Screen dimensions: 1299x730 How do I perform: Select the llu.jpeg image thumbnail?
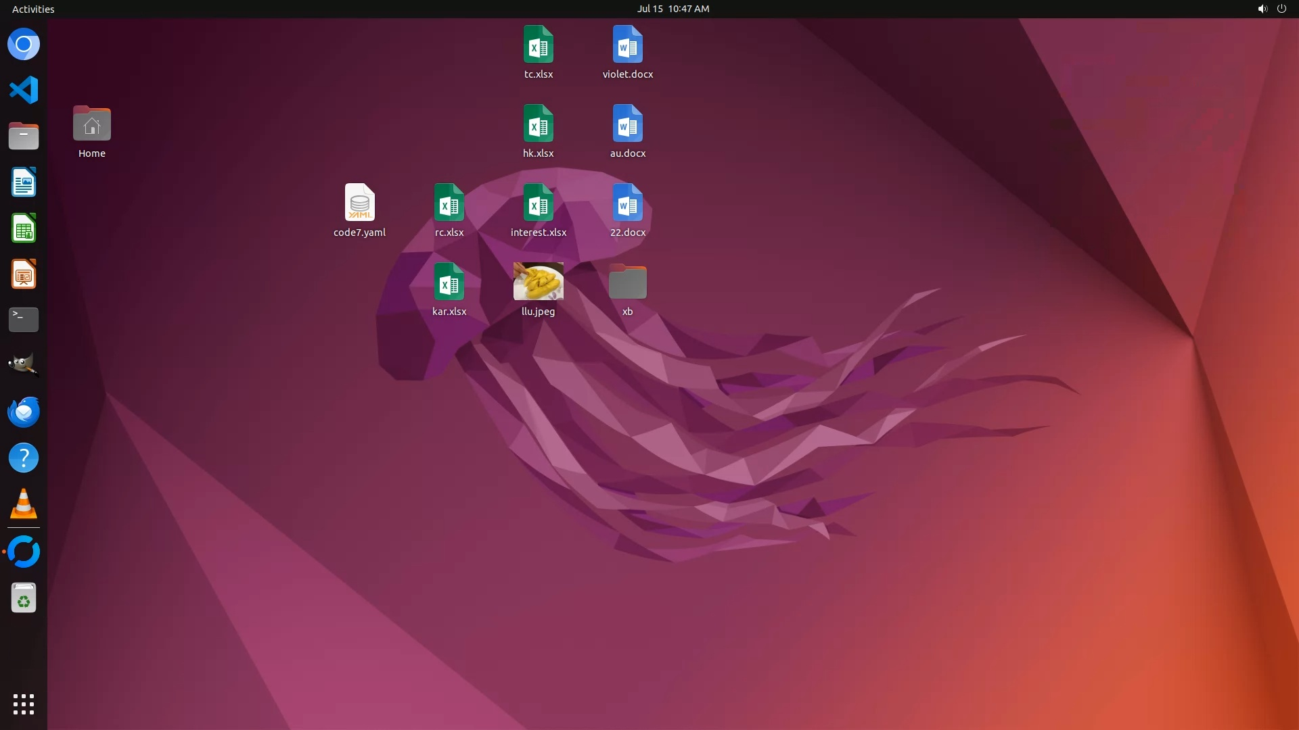pos(538,281)
